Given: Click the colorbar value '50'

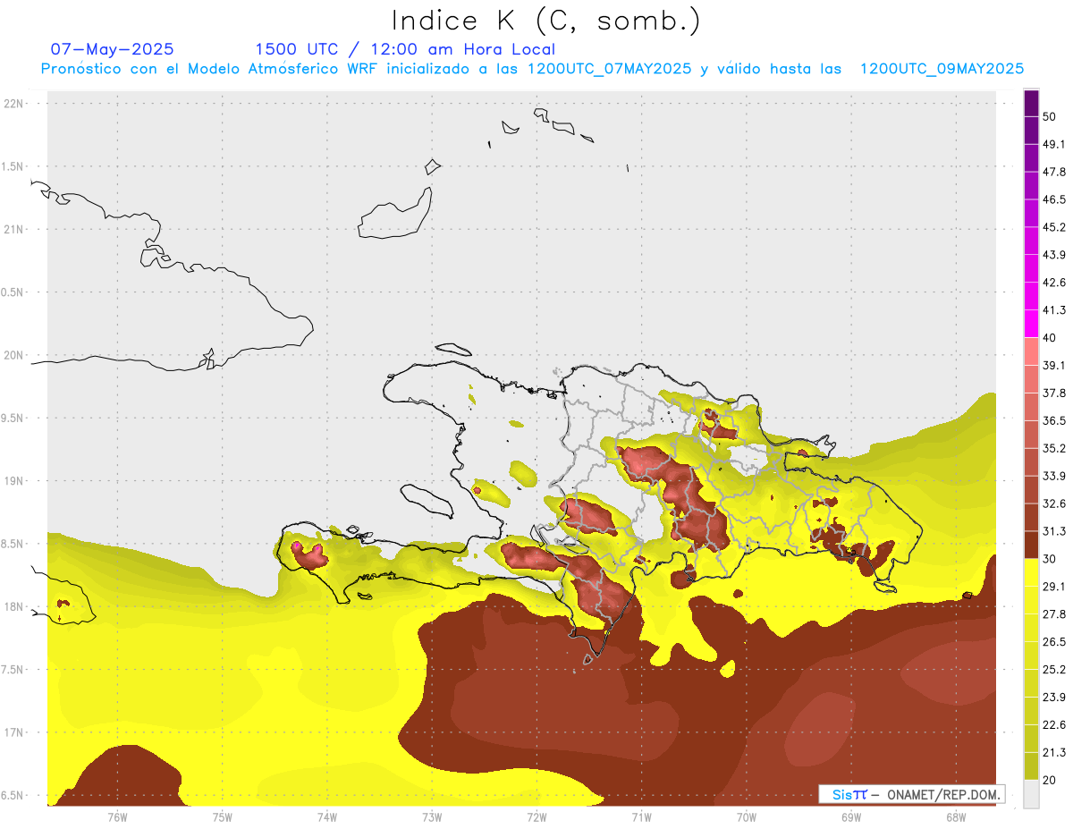Looking at the screenshot, I should 1049,117.
